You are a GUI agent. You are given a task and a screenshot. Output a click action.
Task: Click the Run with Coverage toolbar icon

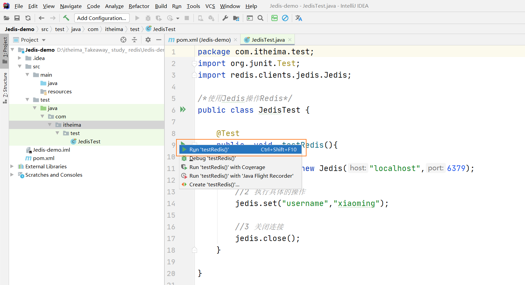pyautogui.click(x=159, y=18)
